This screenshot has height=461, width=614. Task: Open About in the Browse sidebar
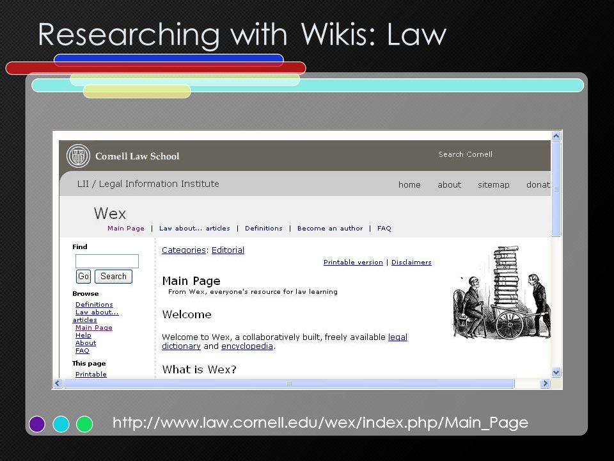(x=85, y=343)
